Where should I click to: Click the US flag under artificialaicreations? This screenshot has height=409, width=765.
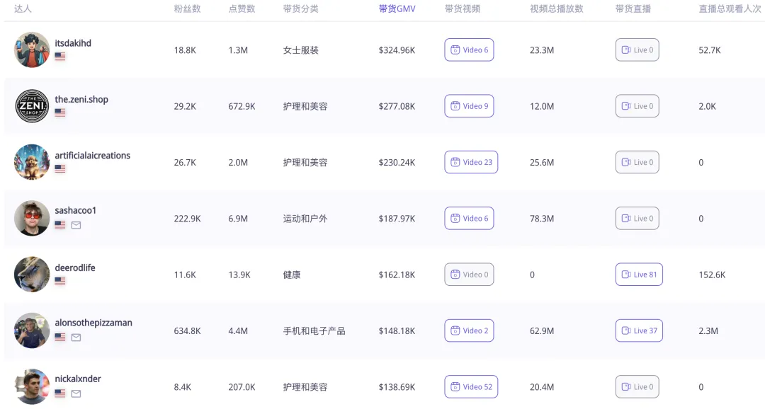tap(60, 169)
